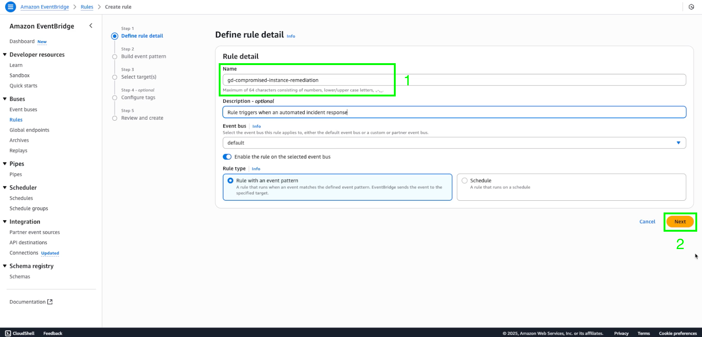Open Schedule groups in sidebar
Screen dimensions: 702x337
coord(29,208)
